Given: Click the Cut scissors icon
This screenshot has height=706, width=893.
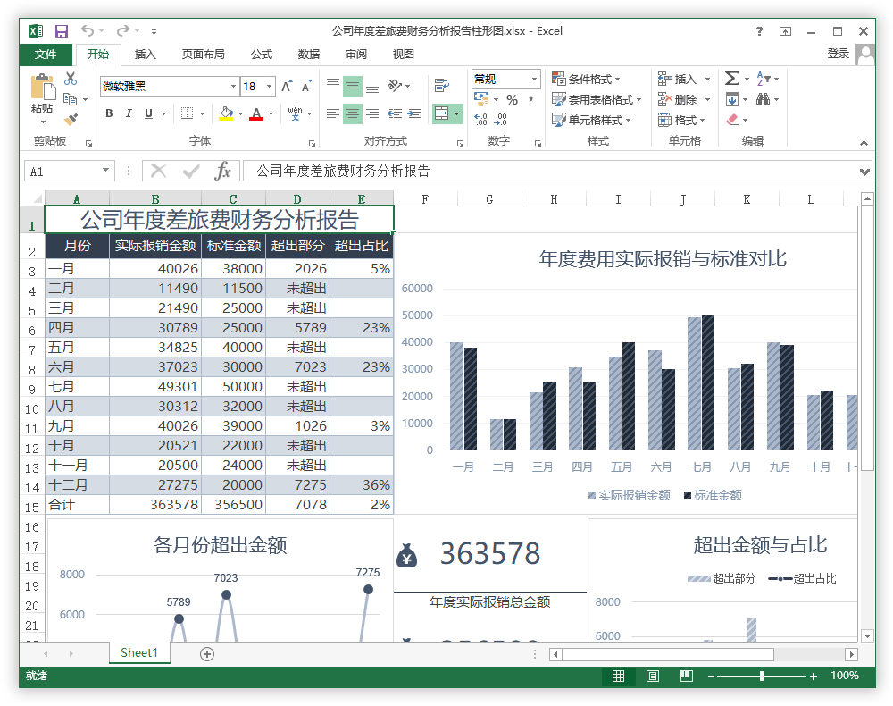Looking at the screenshot, I should pos(71,79).
